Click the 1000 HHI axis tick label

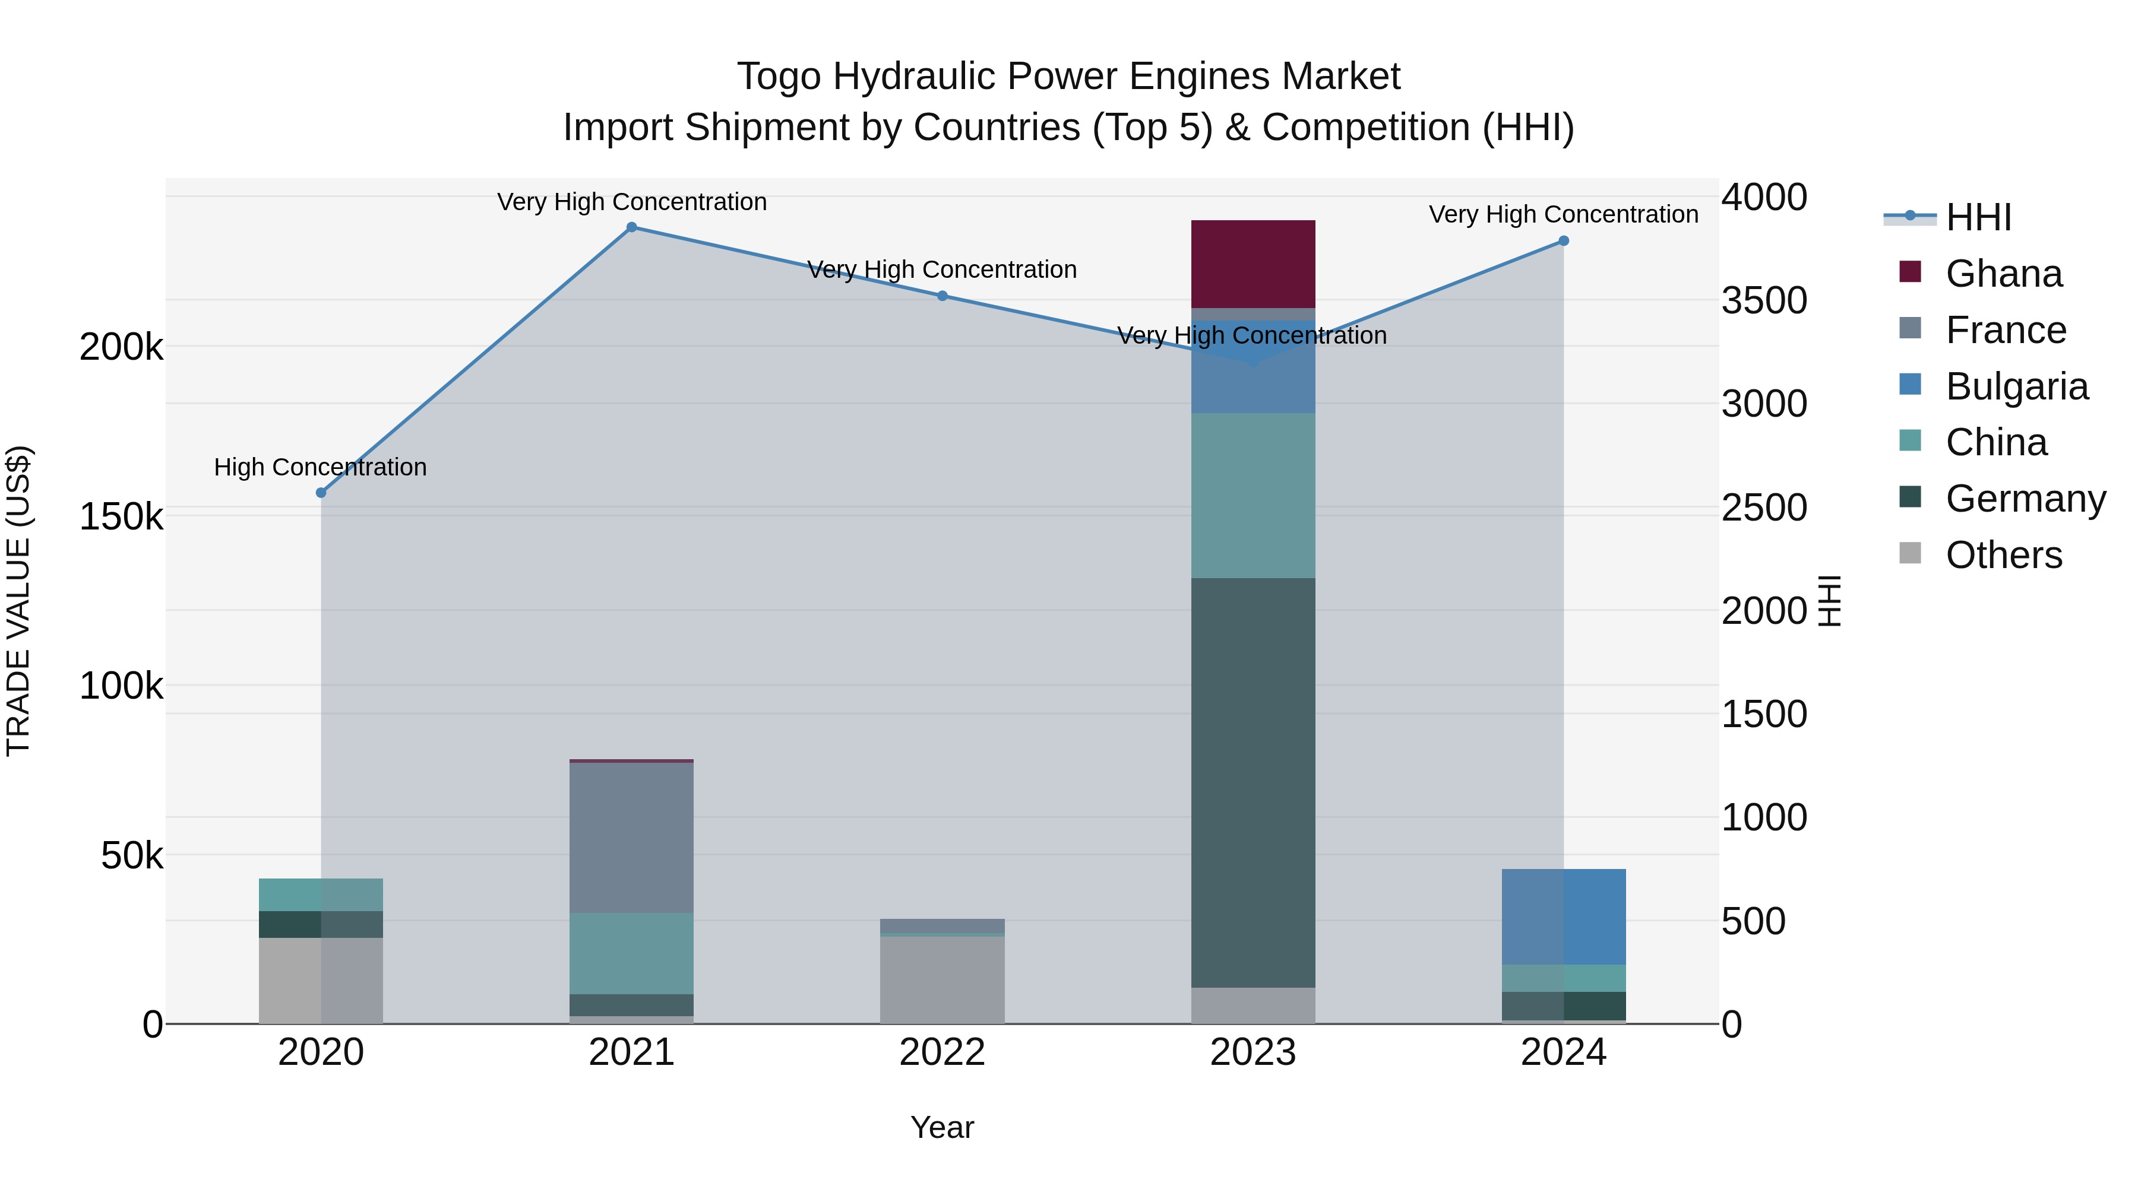click(x=1764, y=818)
